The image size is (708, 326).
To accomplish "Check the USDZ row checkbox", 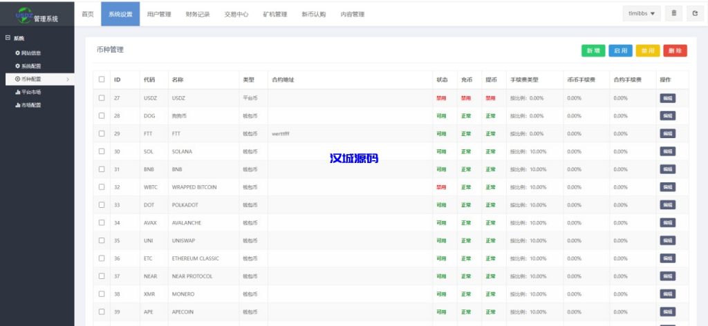I will [102, 97].
